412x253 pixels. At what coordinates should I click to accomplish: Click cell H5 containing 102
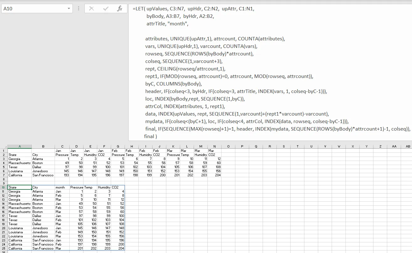(x=131, y=167)
